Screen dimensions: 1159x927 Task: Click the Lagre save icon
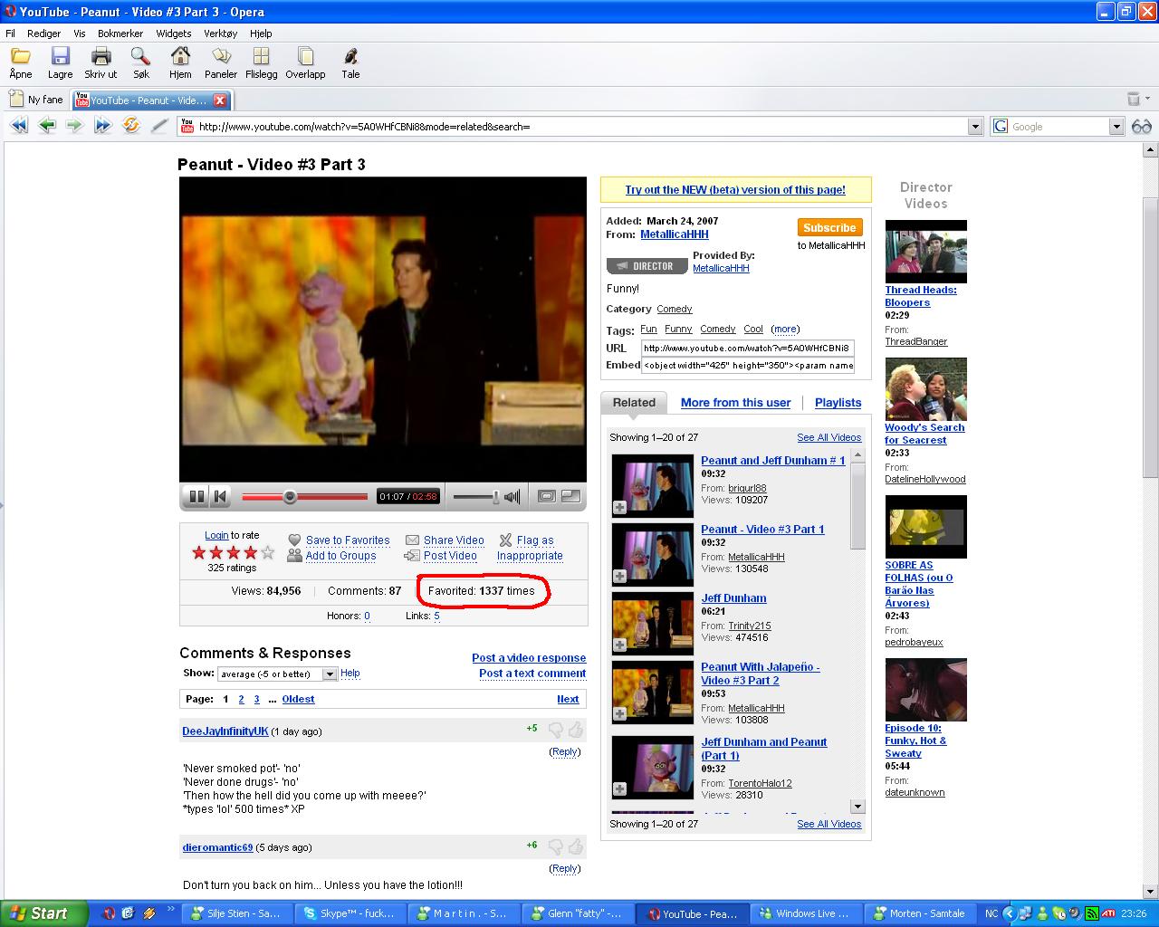(60, 56)
